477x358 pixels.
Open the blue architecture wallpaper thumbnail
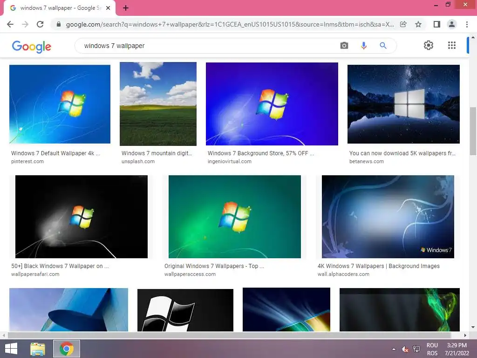(69, 310)
